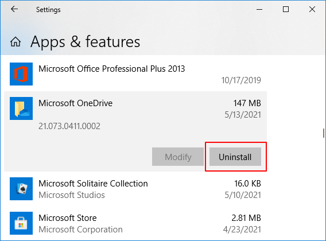
Task: Click the 5/13/2021 install date
Action: (243, 115)
